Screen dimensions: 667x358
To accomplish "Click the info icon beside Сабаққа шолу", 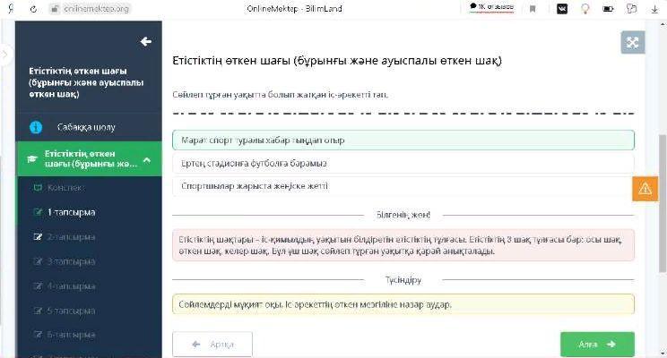I will point(36,127).
